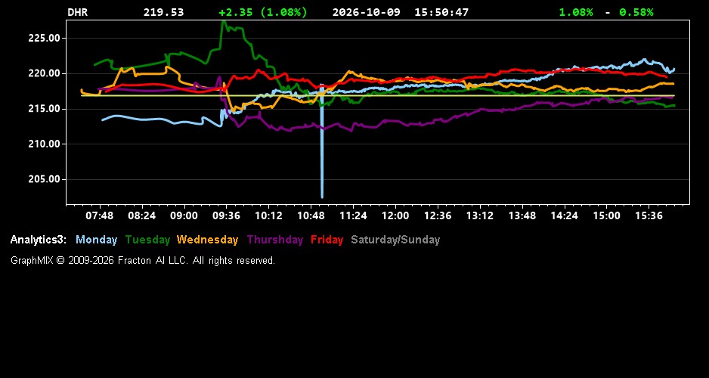Screen dimensions: 709x378
Task: Click the 15:36 time axis label
Action: tap(649, 216)
